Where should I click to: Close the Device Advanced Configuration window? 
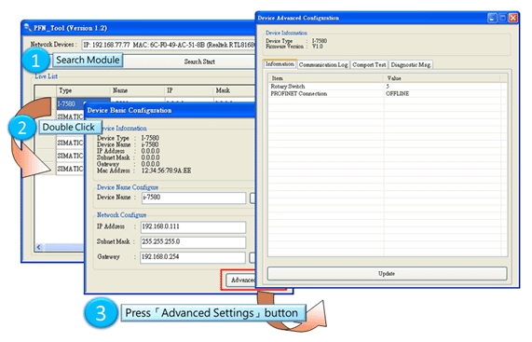click(513, 18)
